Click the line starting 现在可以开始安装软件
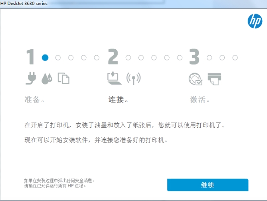The width and height of the screenshot is (267, 201). 96,140
